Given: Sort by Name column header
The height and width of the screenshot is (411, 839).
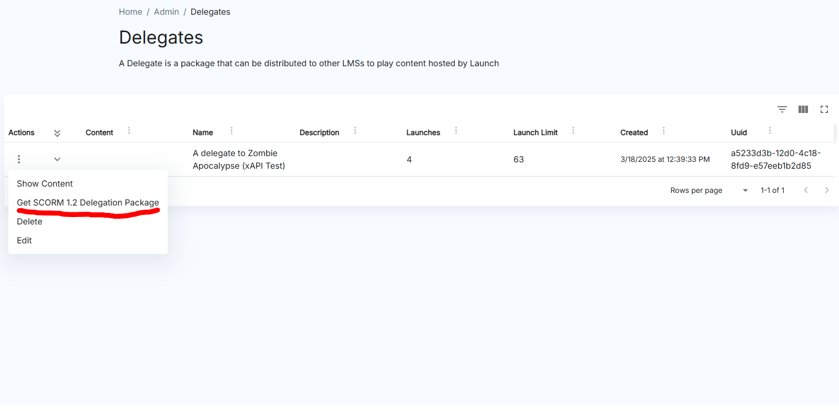Looking at the screenshot, I should tap(203, 132).
